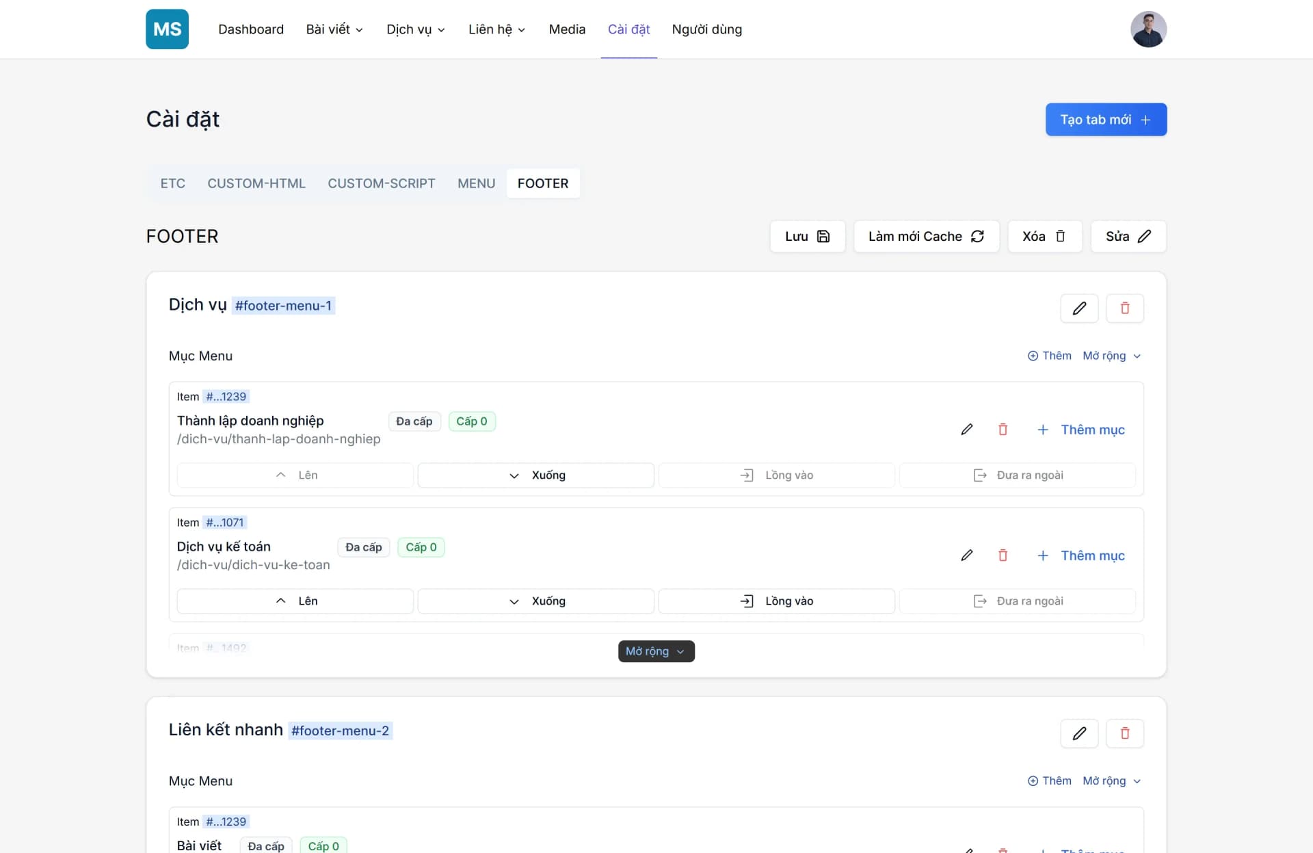Edit item Thành lập doanh nghiệp

[966, 430]
